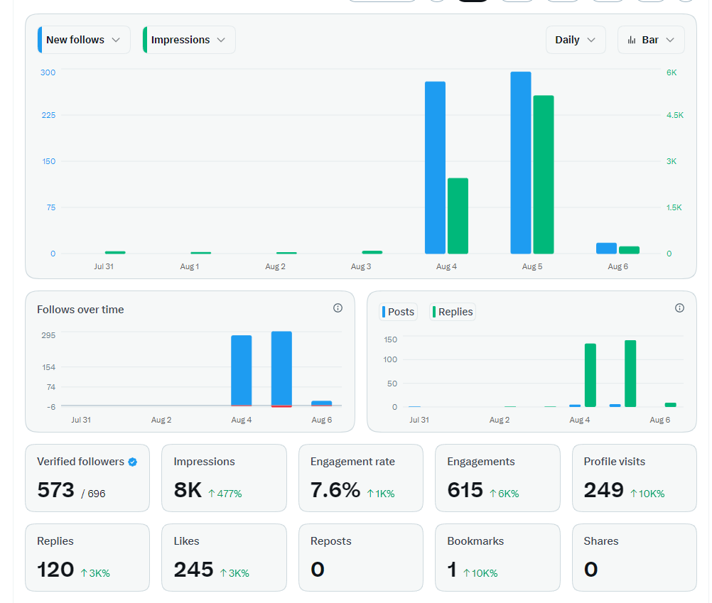
Task: Click the green Aug 6 impressions bar
Action: 629,250
